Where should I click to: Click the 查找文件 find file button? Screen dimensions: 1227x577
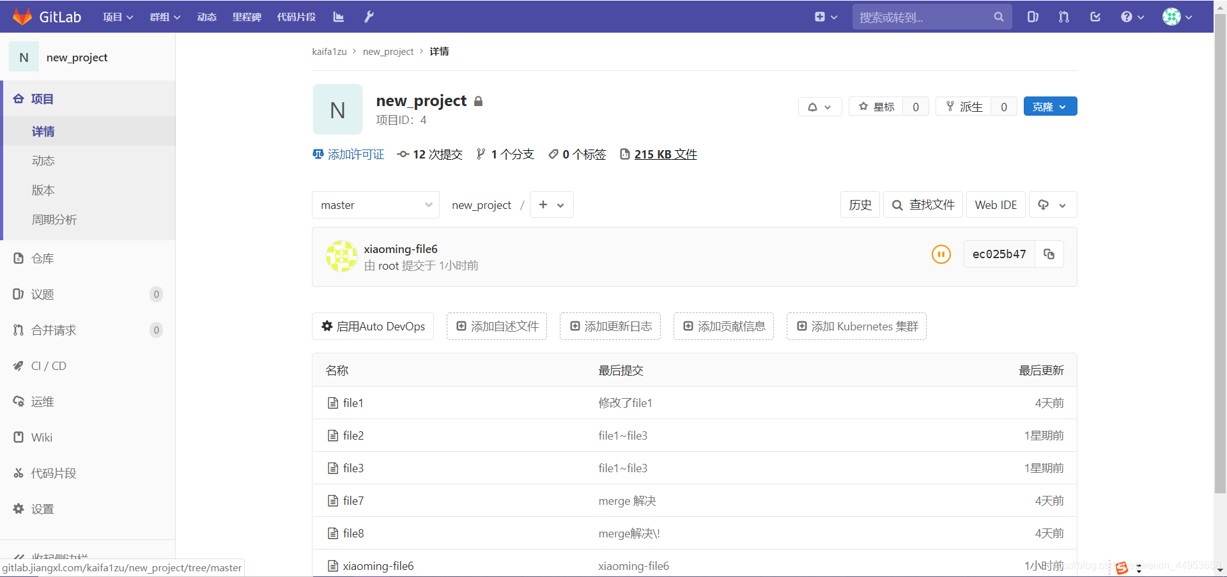923,205
